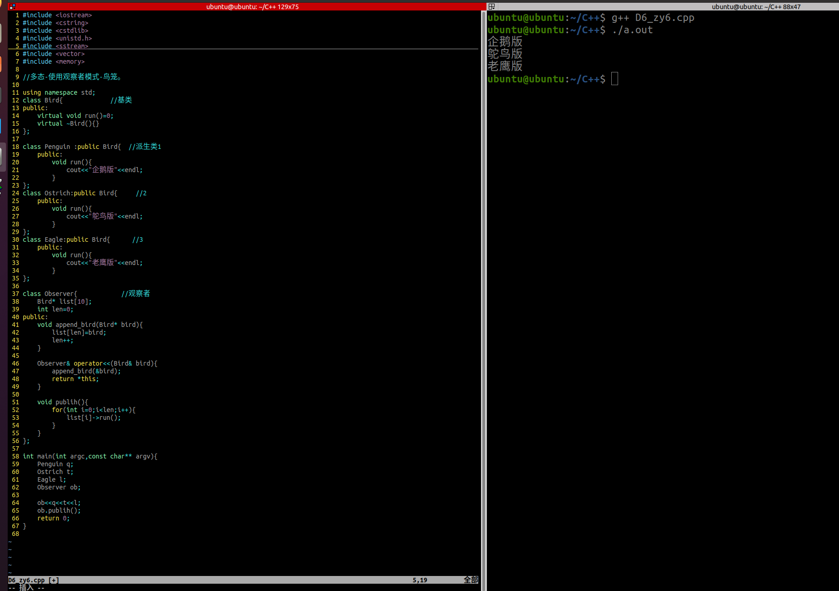
Task: Launch the orange Firefox icon in the dock
Action: pos(2,64)
